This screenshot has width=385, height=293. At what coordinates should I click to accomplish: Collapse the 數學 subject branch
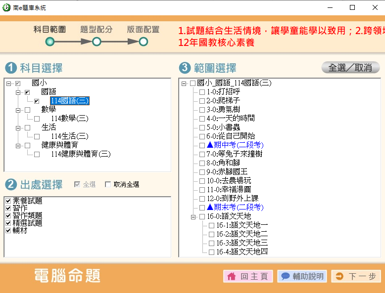18,110
